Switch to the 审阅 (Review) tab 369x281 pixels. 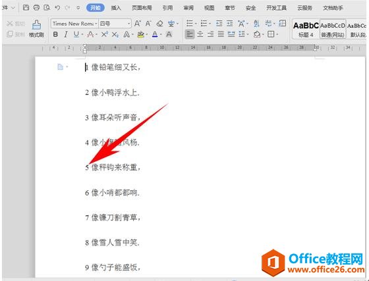[188, 8]
